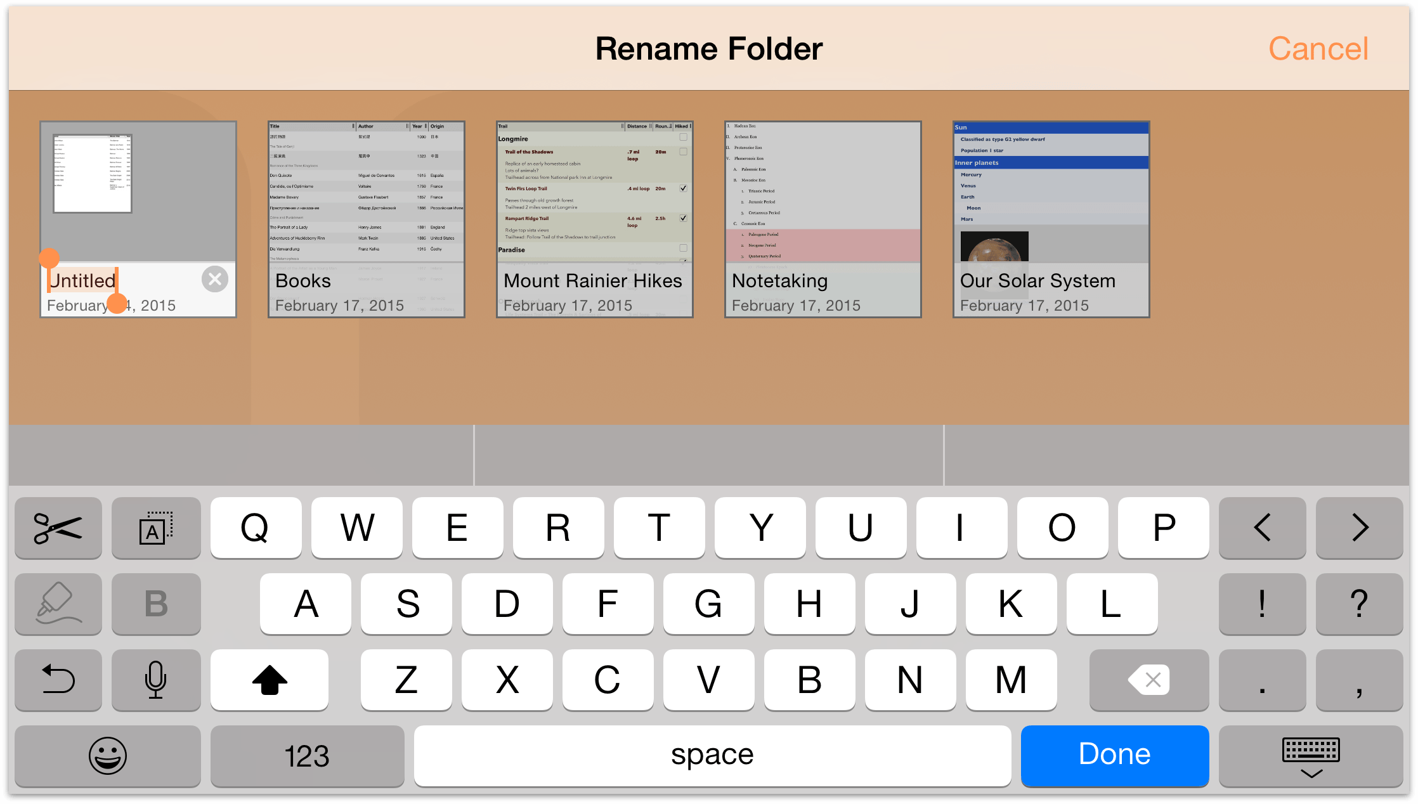Screen dimensions: 1418x804
Task: Tap the I key
Action: click(962, 528)
